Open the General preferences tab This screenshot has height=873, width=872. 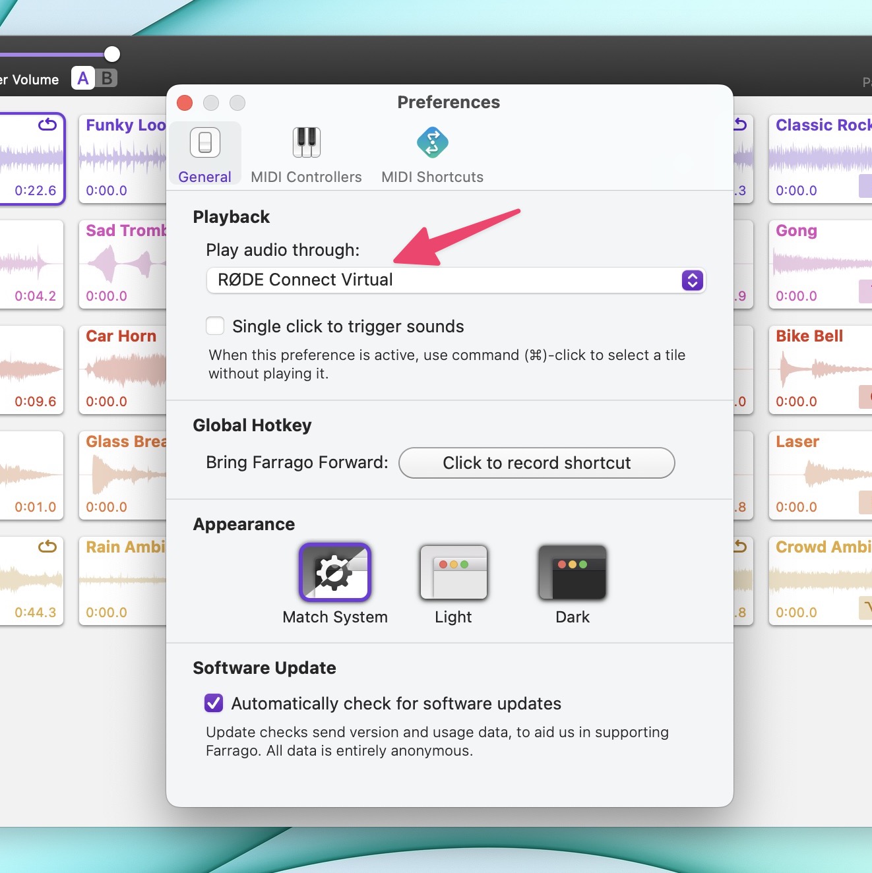click(205, 154)
